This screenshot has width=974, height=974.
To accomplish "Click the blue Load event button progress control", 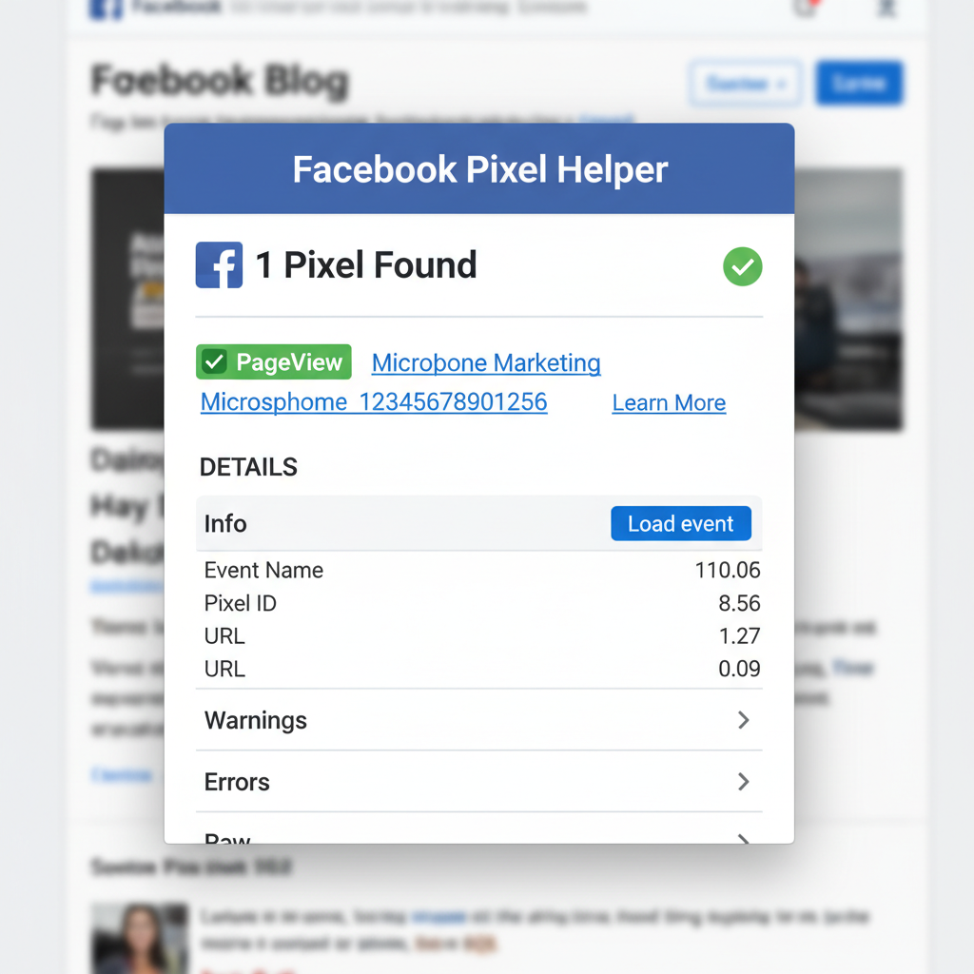I will click(681, 523).
